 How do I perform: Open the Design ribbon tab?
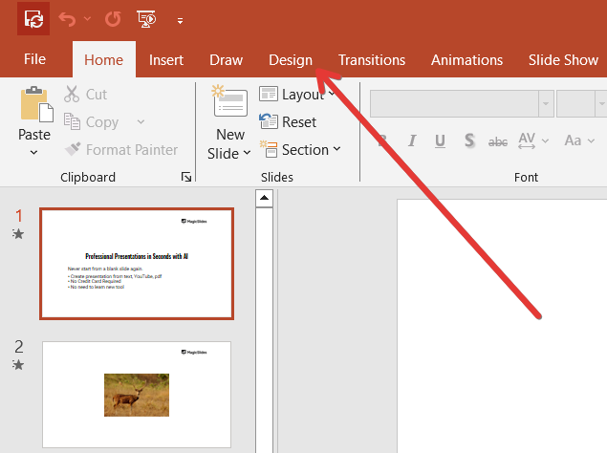(x=291, y=59)
